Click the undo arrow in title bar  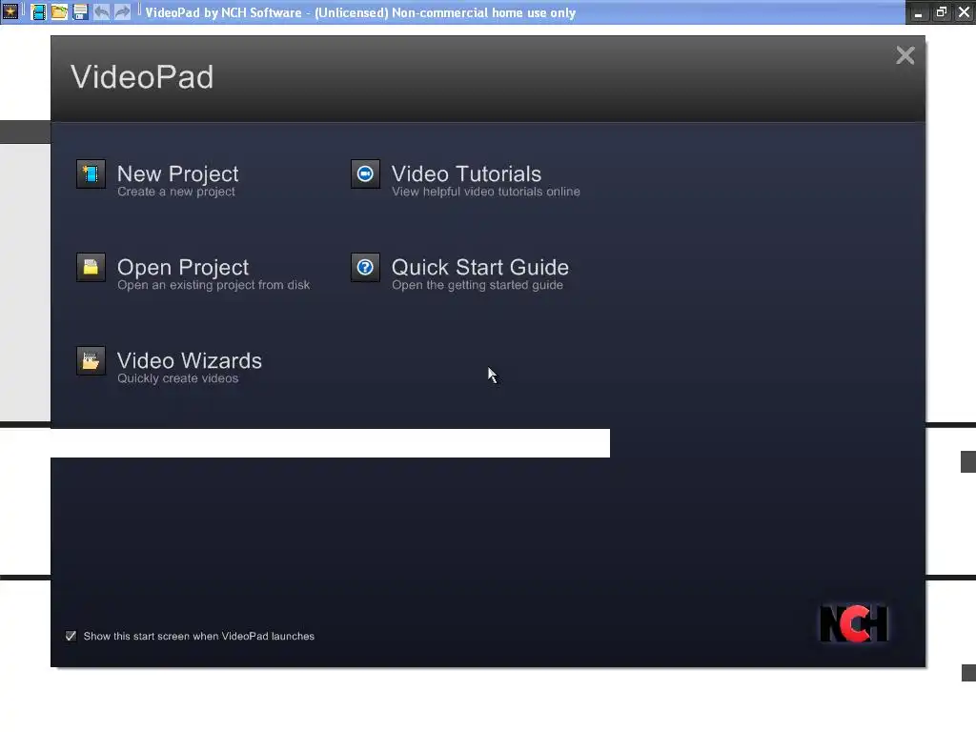point(101,11)
